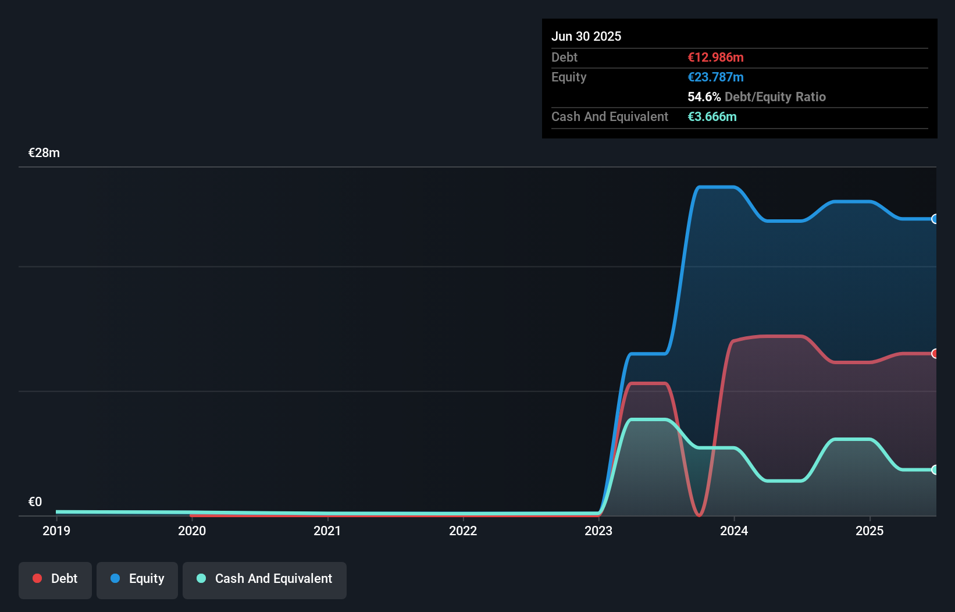Select the Cash line endpoint marker
This screenshot has width=955, height=612.
click(x=934, y=469)
